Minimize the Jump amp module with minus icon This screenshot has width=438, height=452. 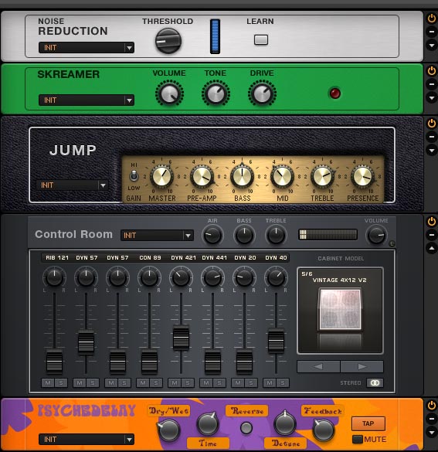click(x=431, y=137)
